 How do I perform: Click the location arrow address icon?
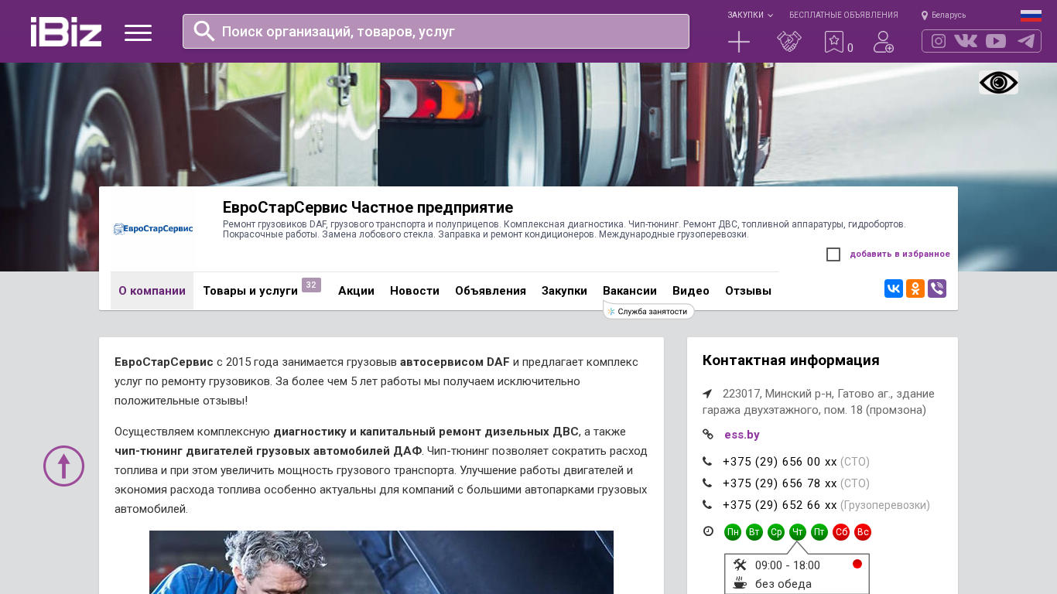coord(707,394)
